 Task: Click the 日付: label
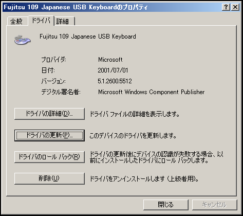(48, 70)
